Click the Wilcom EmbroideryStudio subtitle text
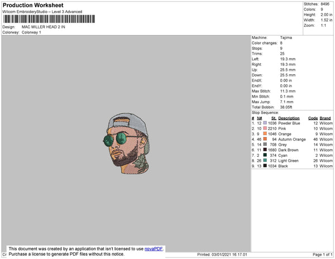This screenshot has height=259, width=335. [42, 12]
